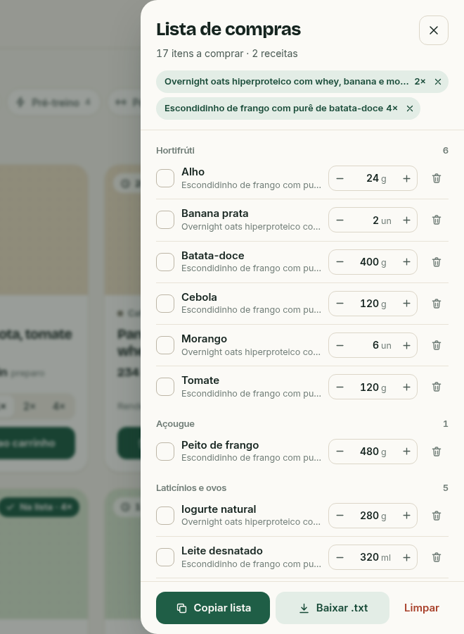Remove the Escondidinho de frango recipe chip
The width and height of the screenshot is (464, 634).
[410, 108]
